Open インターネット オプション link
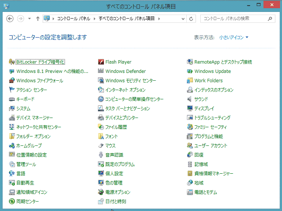This screenshot has width=282, height=211. click(x=125, y=90)
